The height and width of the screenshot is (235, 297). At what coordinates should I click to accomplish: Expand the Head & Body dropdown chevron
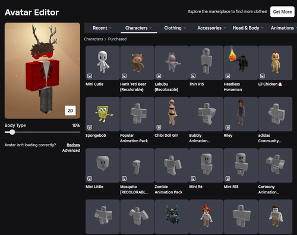click(x=263, y=28)
